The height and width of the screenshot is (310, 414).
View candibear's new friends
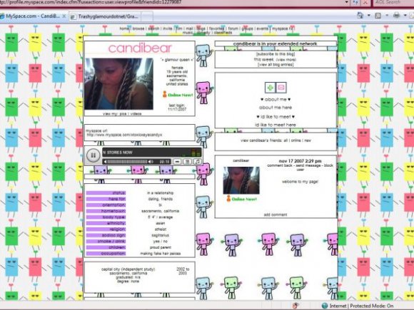pyautogui.click(x=308, y=140)
